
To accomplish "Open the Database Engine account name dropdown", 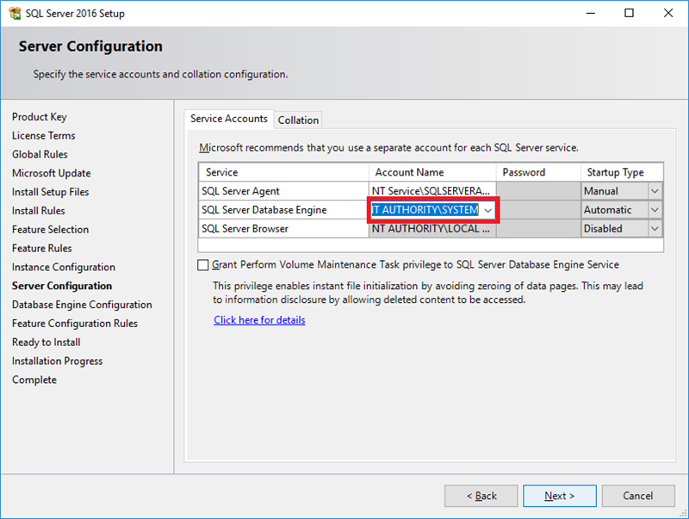I will click(488, 210).
